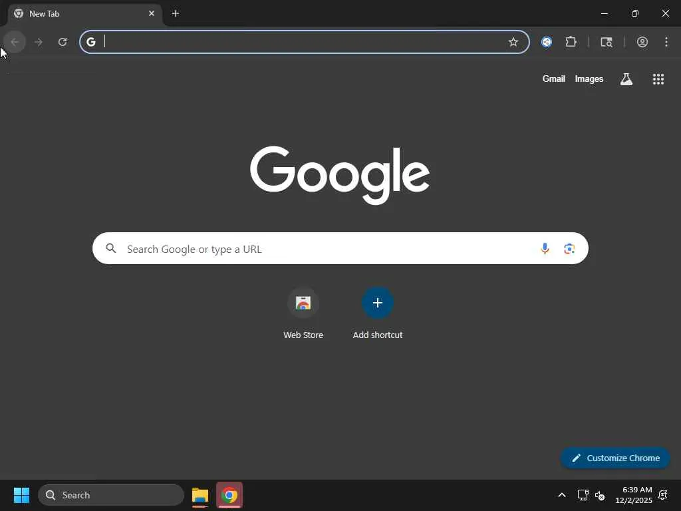
Task: Open the network status tray icon
Action: tap(583, 495)
